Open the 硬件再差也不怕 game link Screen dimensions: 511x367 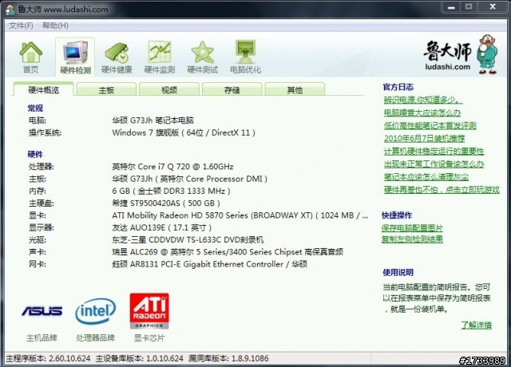pyautogui.click(x=442, y=190)
